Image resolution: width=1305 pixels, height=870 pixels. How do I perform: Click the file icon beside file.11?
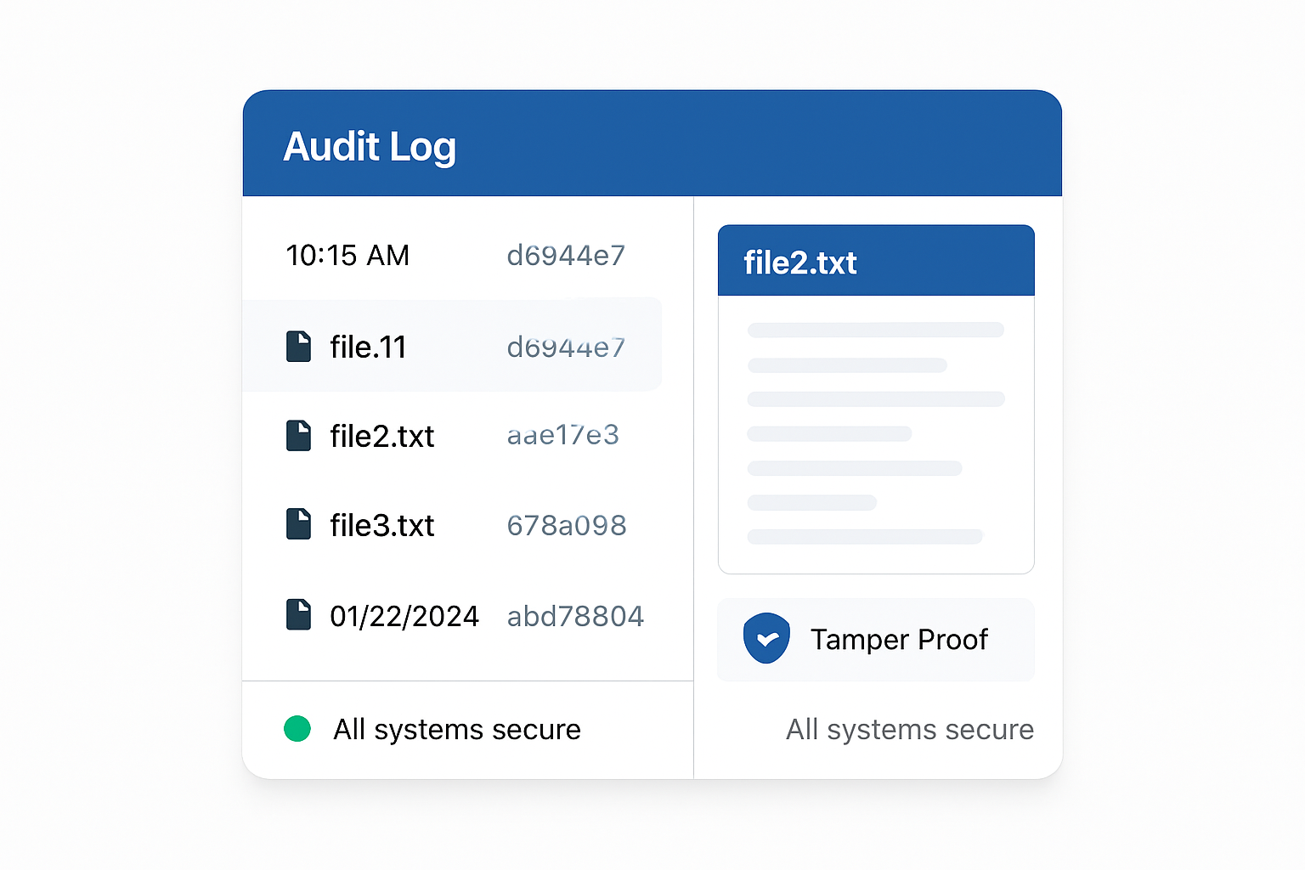click(298, 347)
